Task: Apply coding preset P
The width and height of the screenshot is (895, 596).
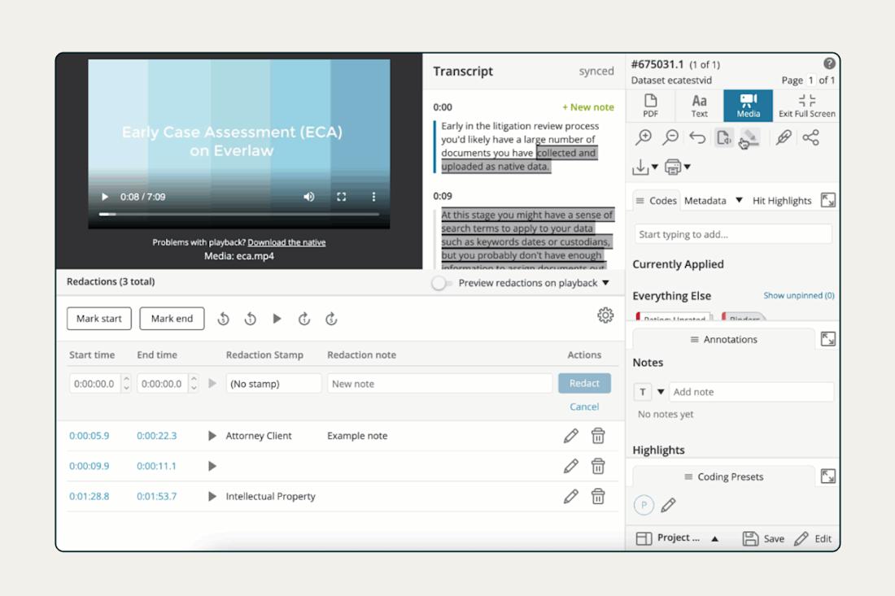Action: click(x=644, y=505)
